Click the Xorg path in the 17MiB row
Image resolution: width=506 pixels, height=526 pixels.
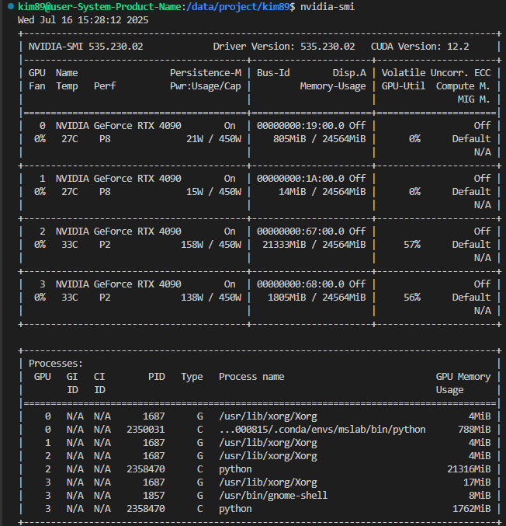click(268, 482)
